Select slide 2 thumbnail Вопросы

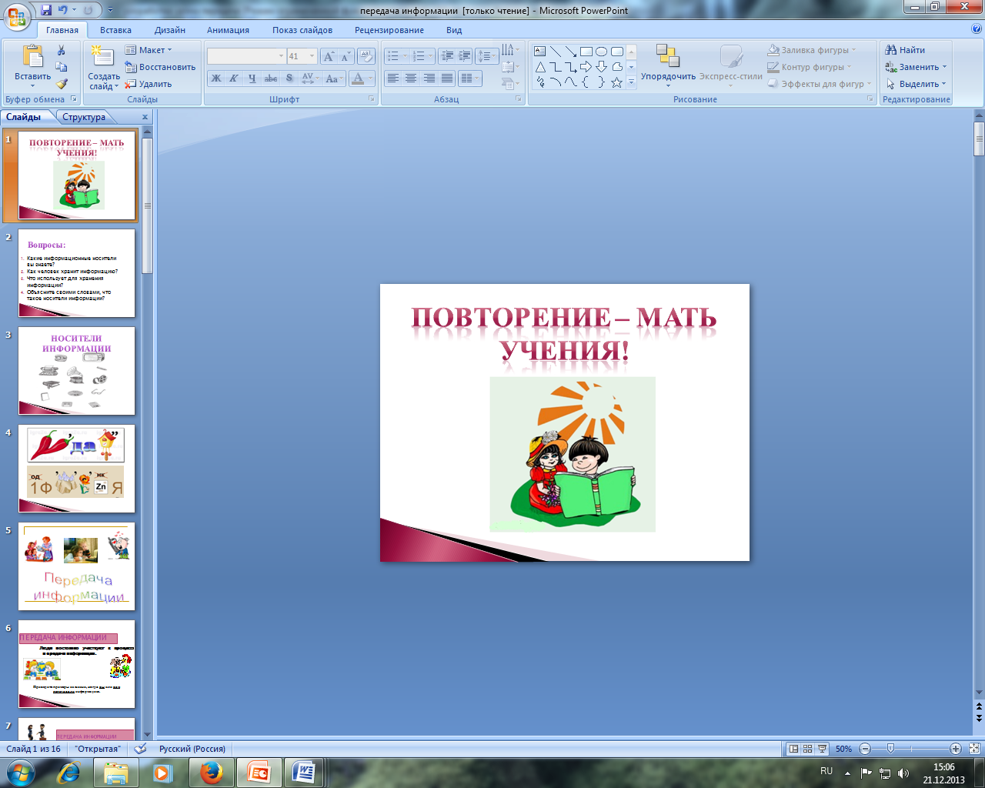(76, 273)
